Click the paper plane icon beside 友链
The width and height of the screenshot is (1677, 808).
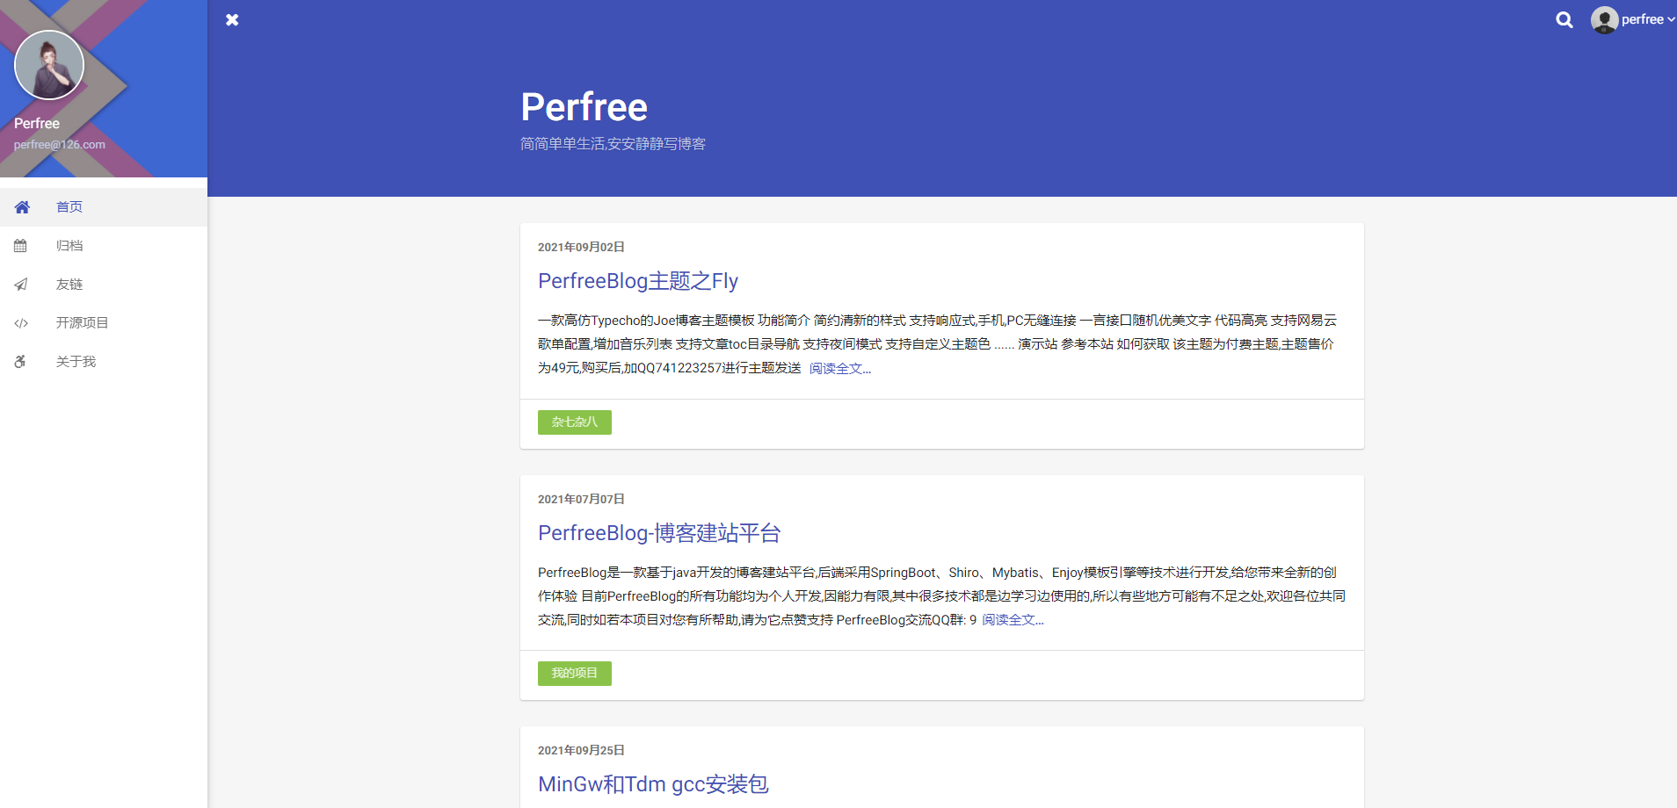click(21, 285)
